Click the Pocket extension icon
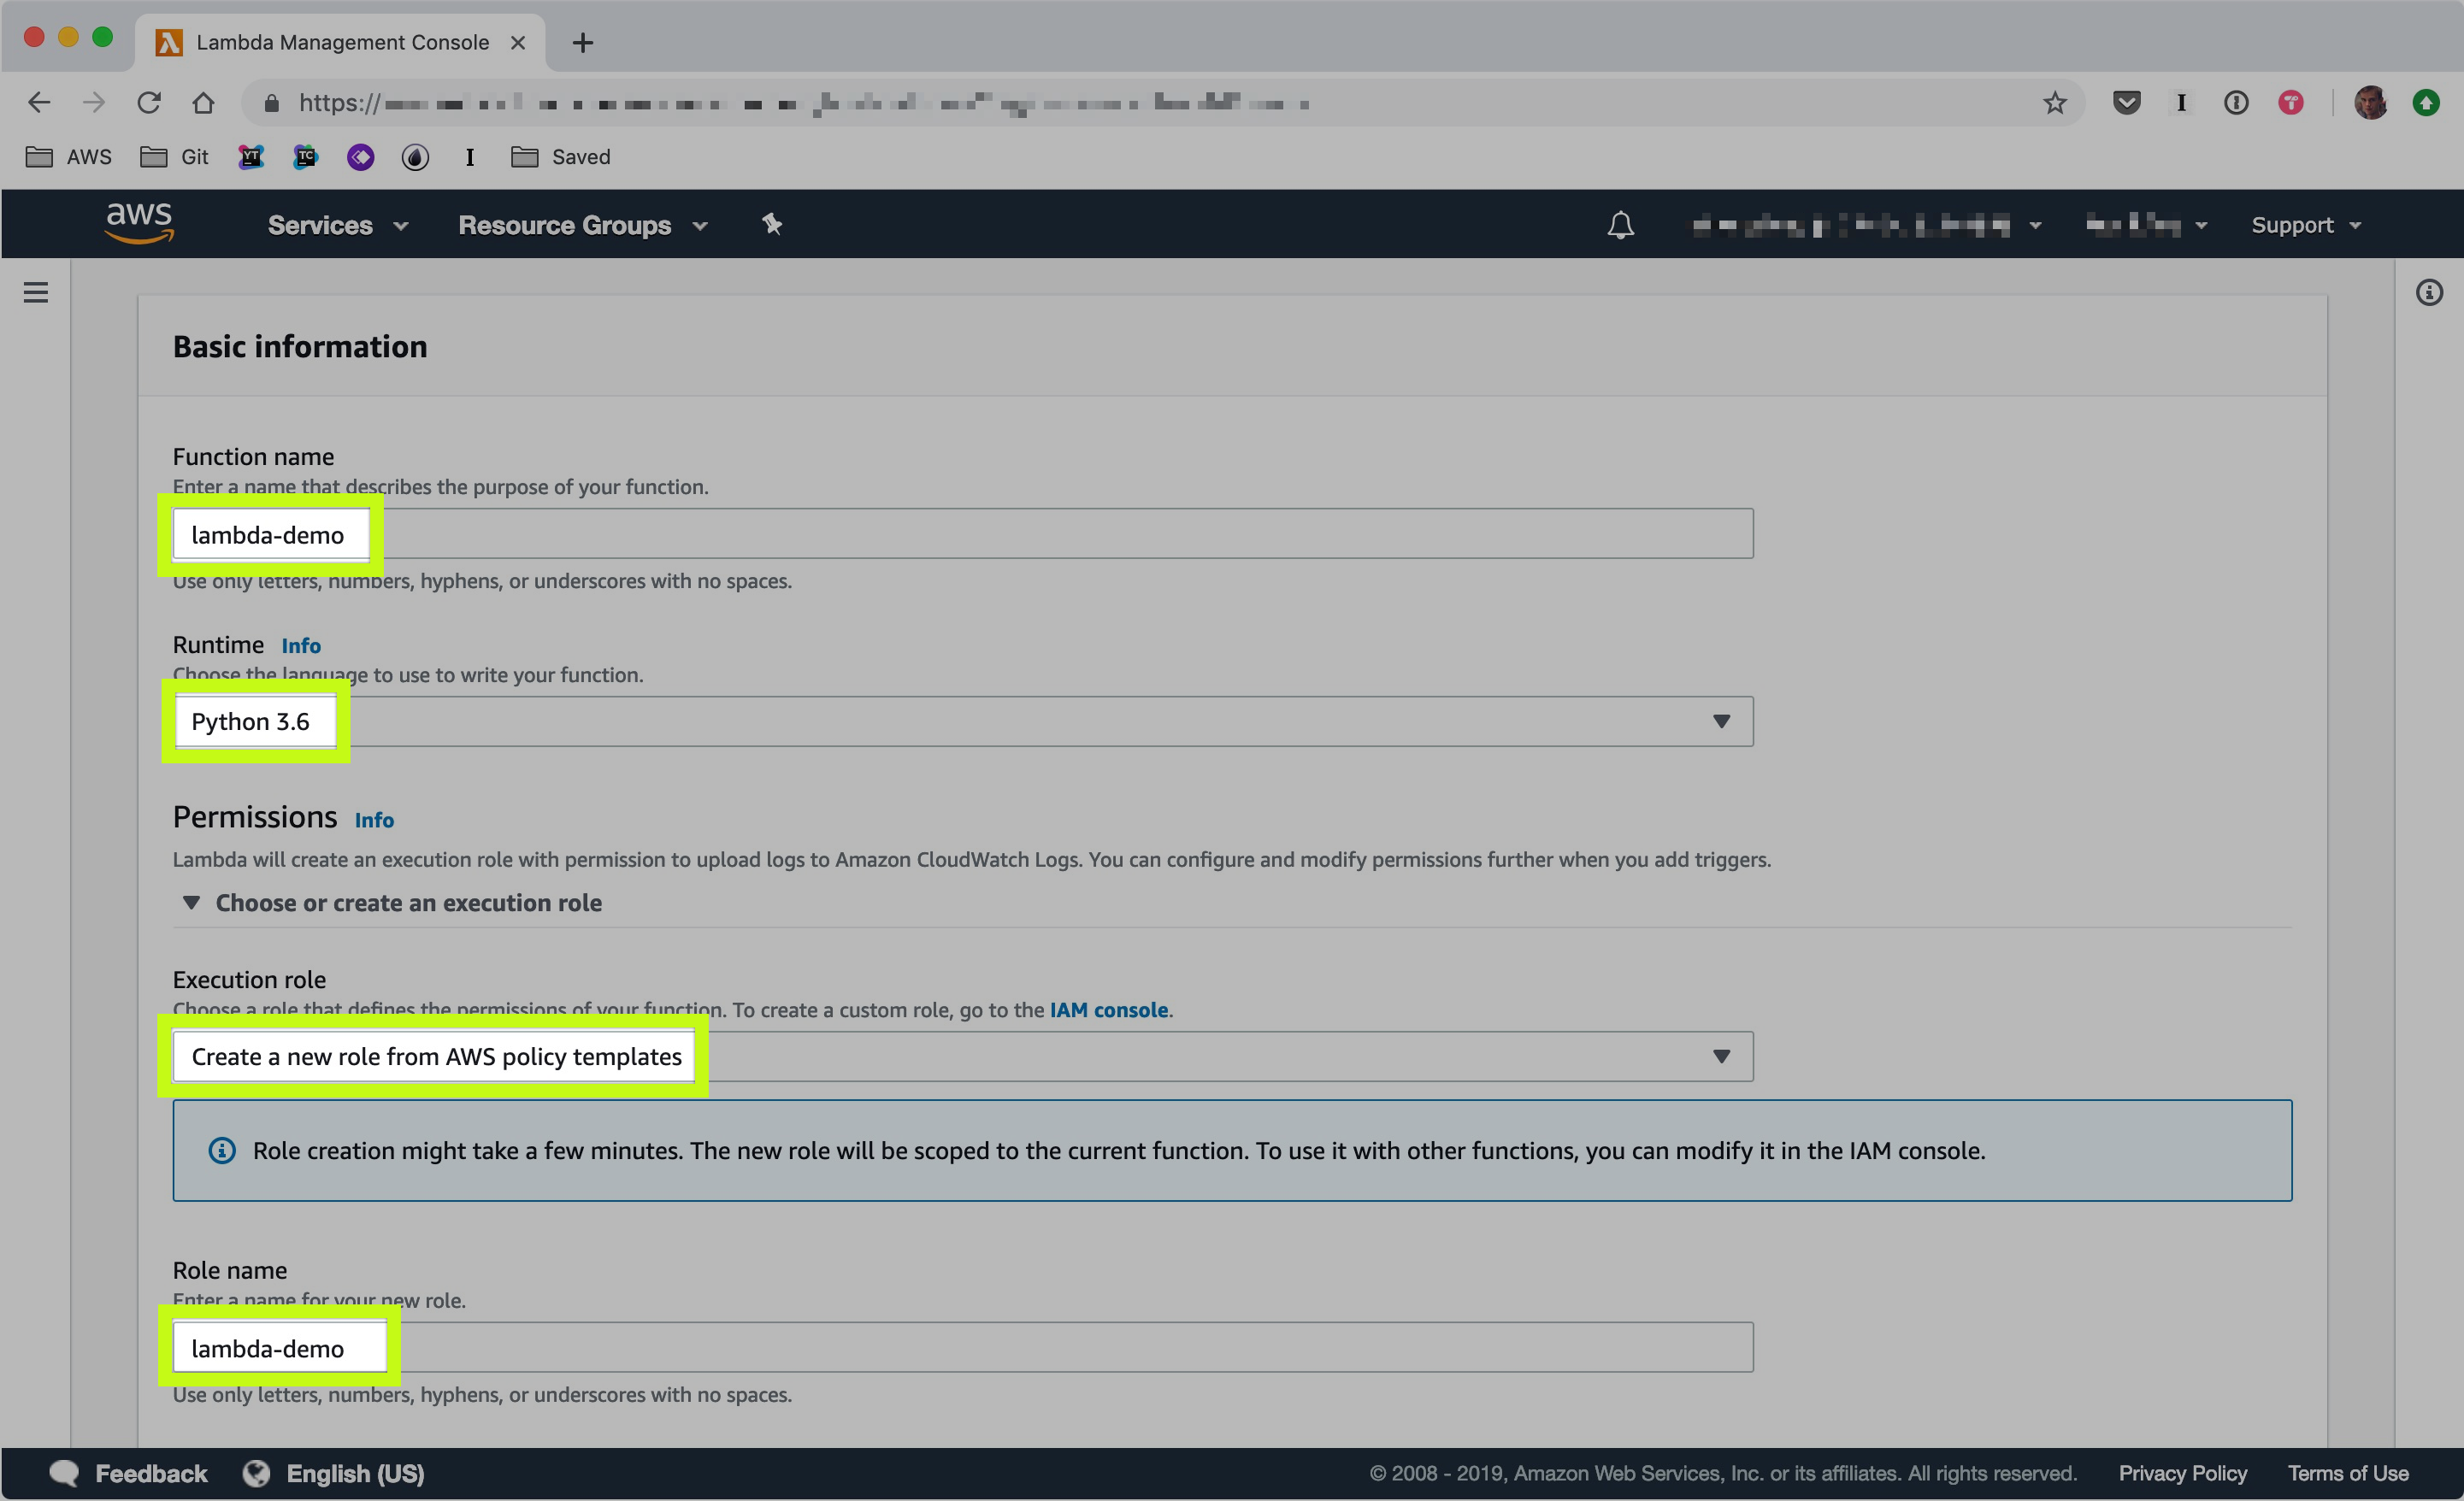The height and width of the screenshot is (1501, 2464). [x=2126, y=103]
